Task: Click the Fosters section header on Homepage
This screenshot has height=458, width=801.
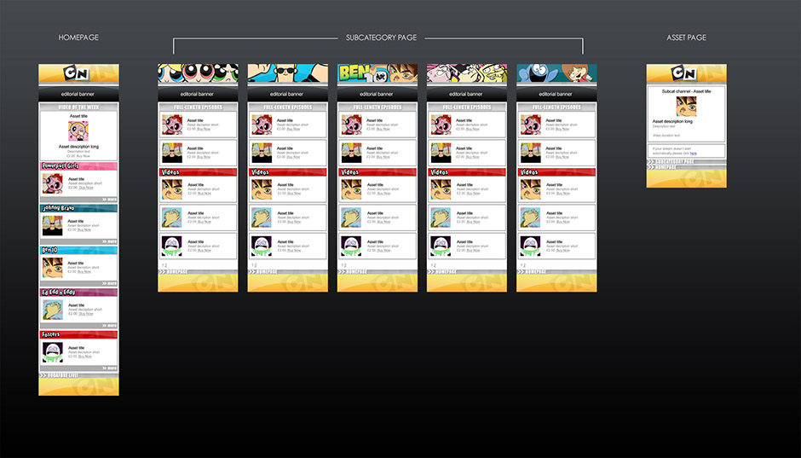Action: [x=78, y=334]
